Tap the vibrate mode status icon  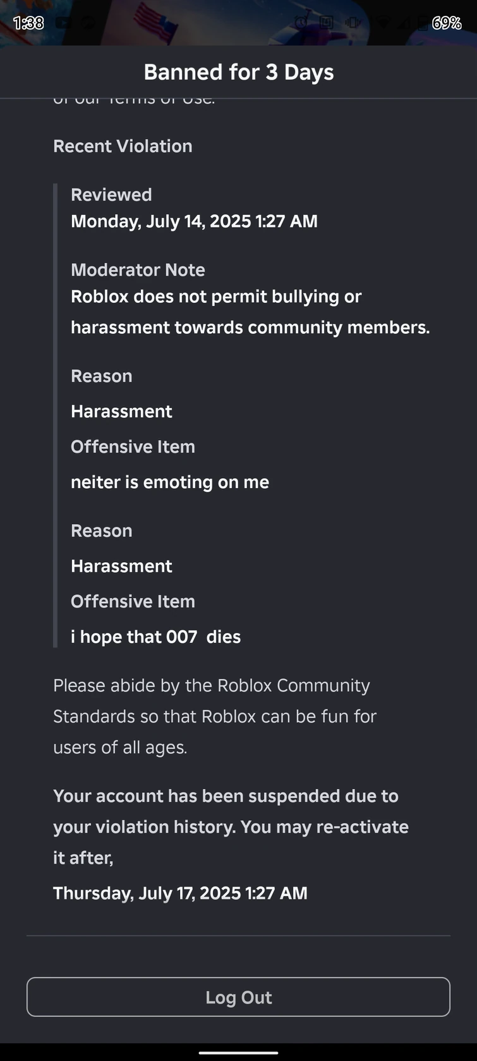click(x=353, y=23)
